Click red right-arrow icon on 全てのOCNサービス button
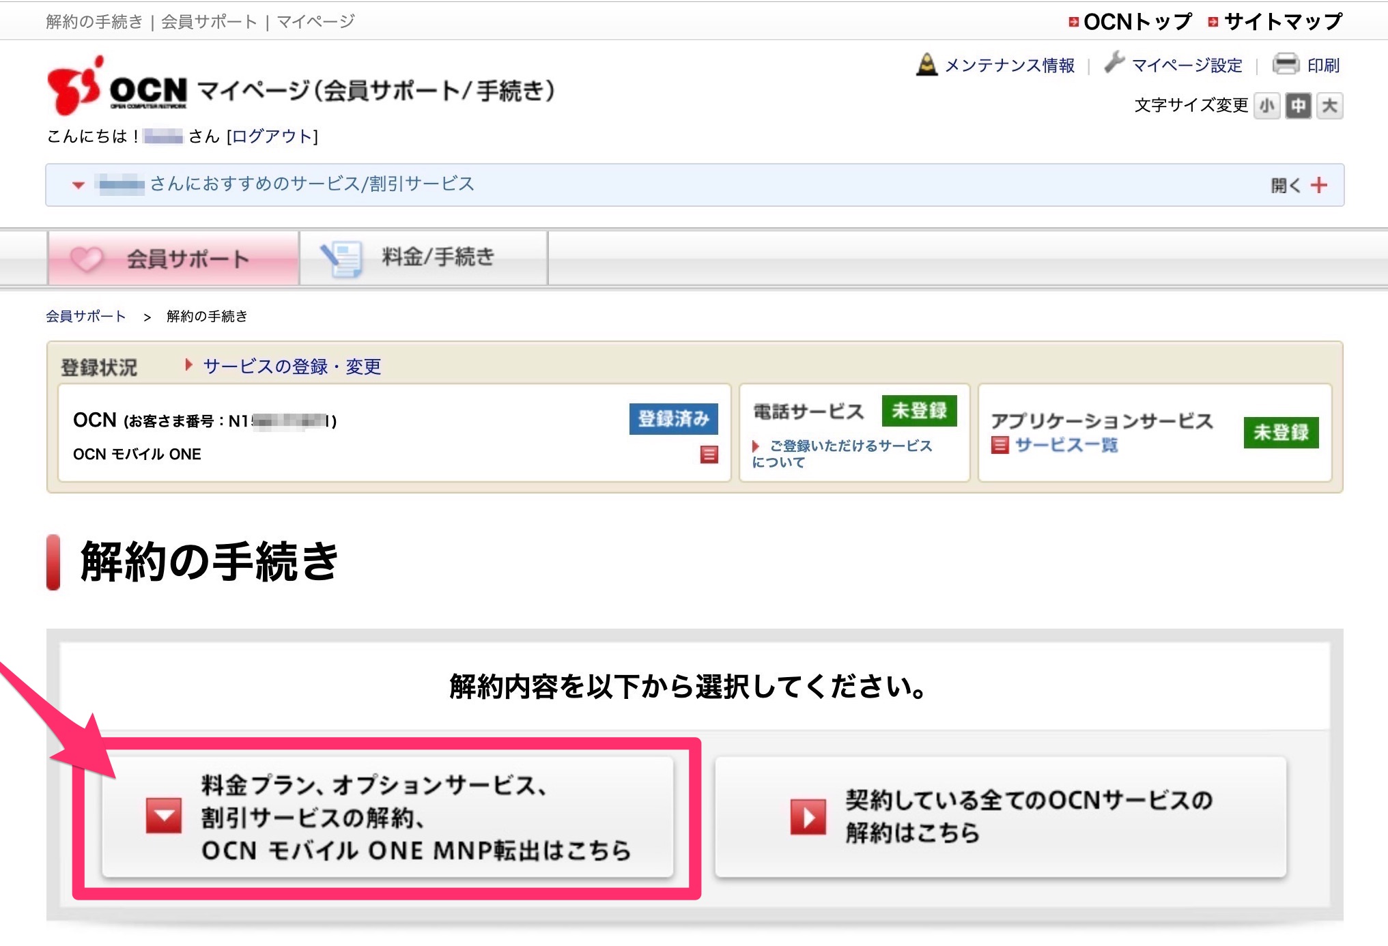The height and width of the screenshot is (946, 1388). pos(808,816)
